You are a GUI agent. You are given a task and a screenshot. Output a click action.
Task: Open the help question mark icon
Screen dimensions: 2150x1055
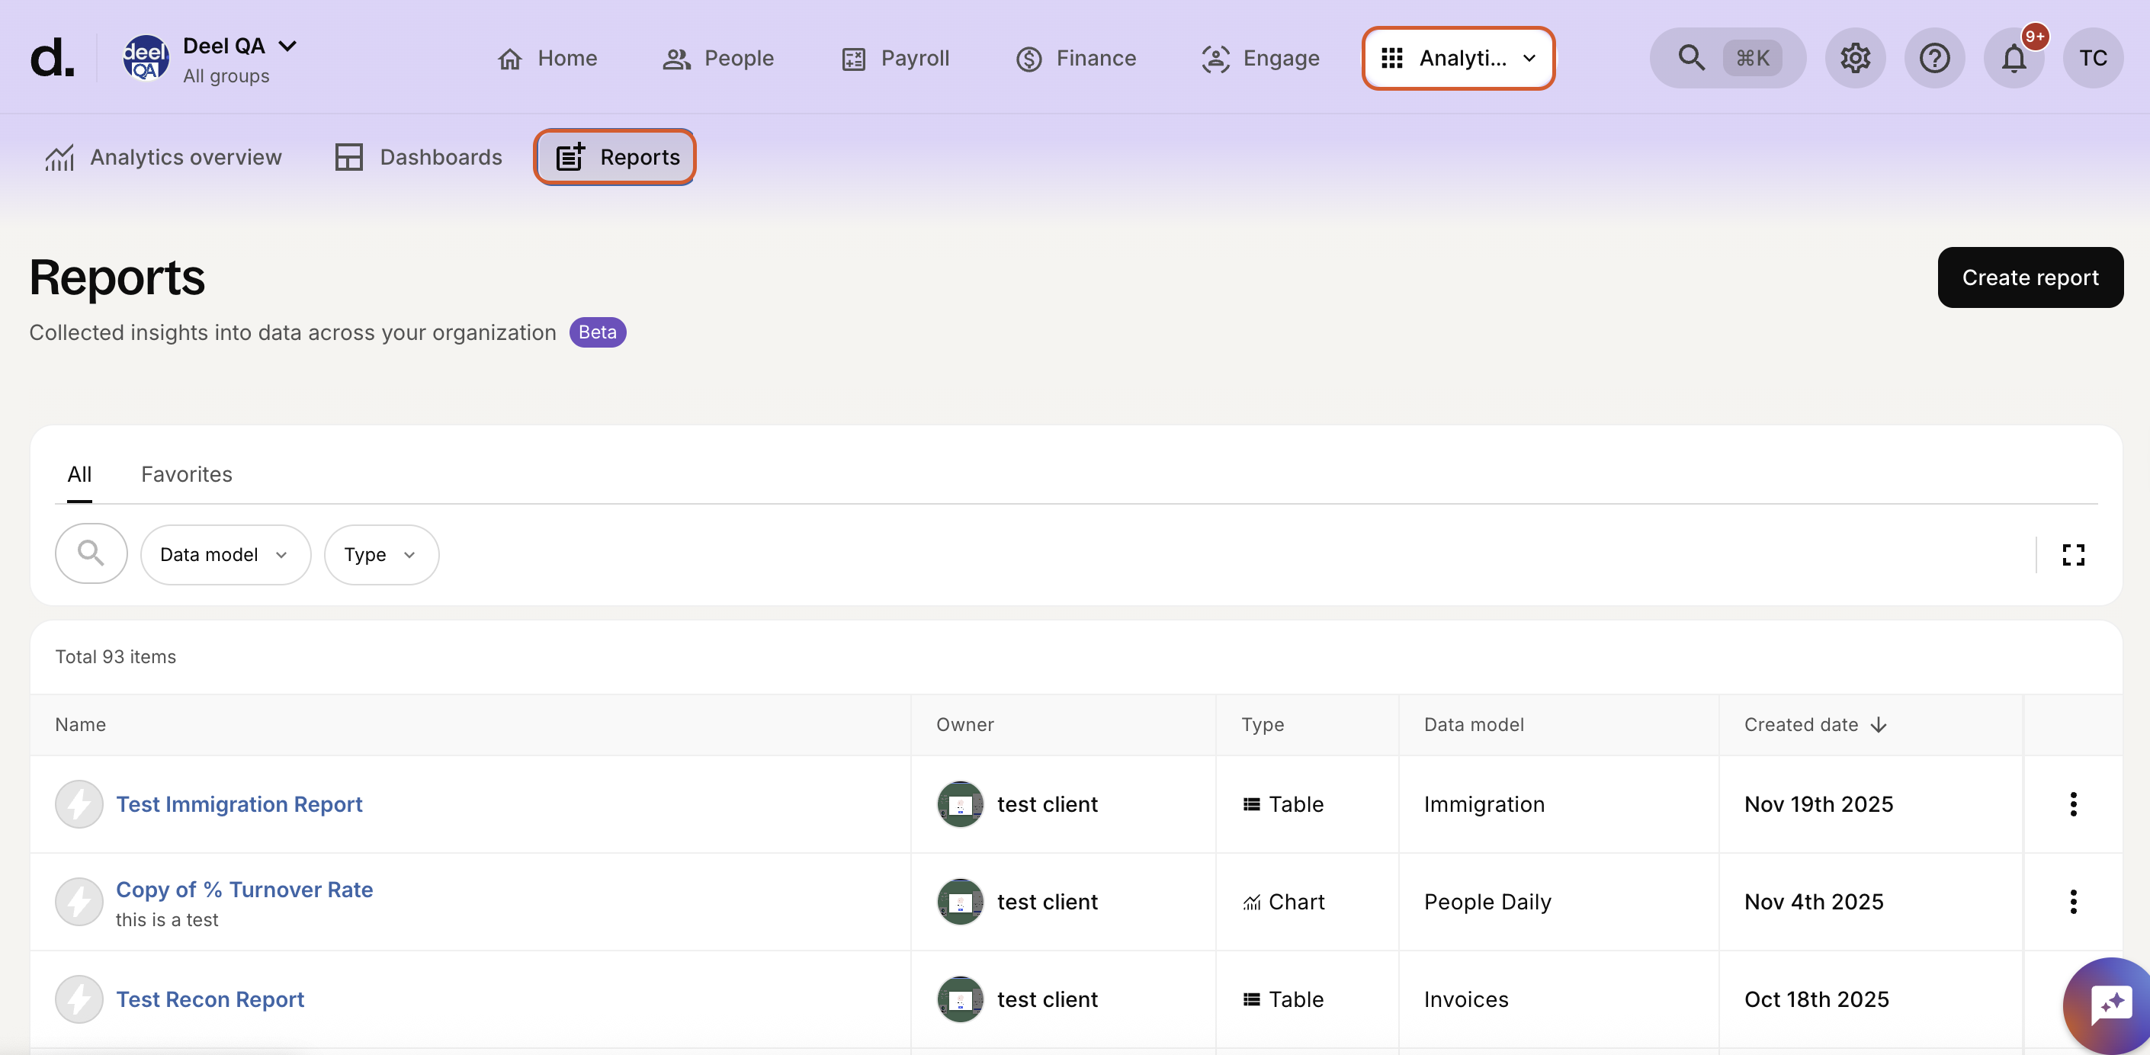1933,58
